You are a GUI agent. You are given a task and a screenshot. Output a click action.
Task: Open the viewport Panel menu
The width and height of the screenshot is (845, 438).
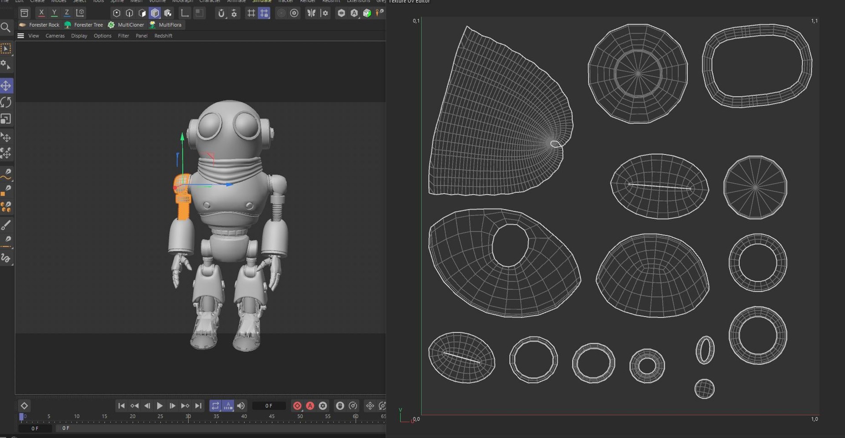coord(142,36)
